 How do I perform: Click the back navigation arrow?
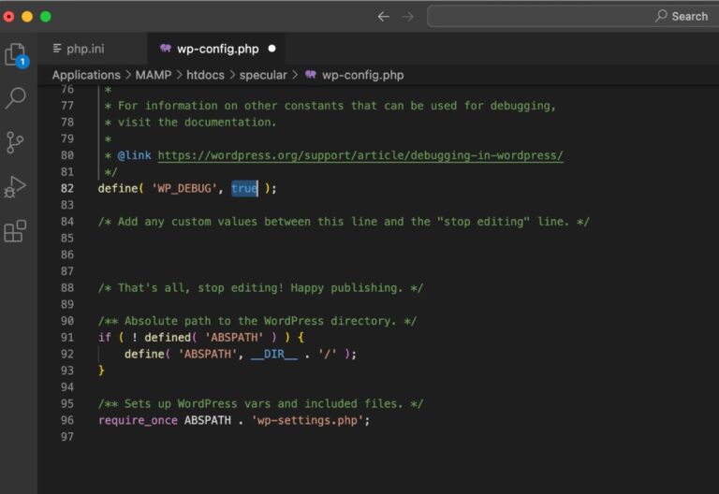(x=383, y=16)
